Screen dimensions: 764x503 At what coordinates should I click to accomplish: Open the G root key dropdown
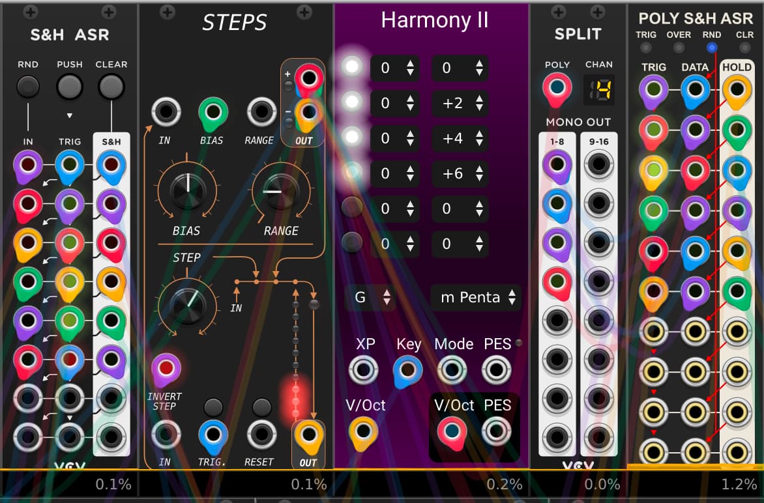[370, 297]
